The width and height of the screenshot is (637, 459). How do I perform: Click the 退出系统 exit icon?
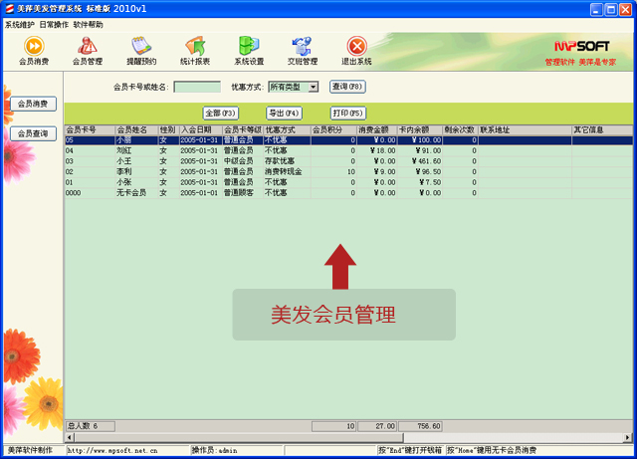[x=356, y=50]
